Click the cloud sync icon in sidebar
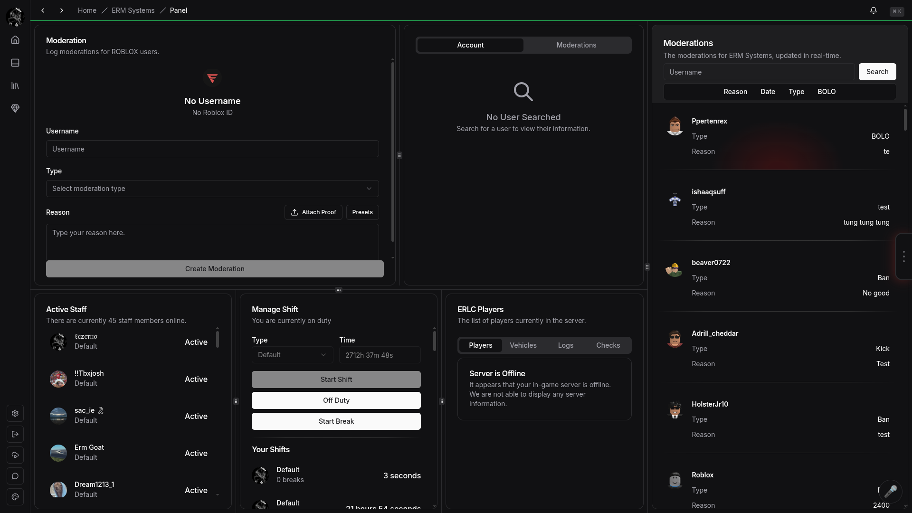912x513 pixels. [15, 455]
